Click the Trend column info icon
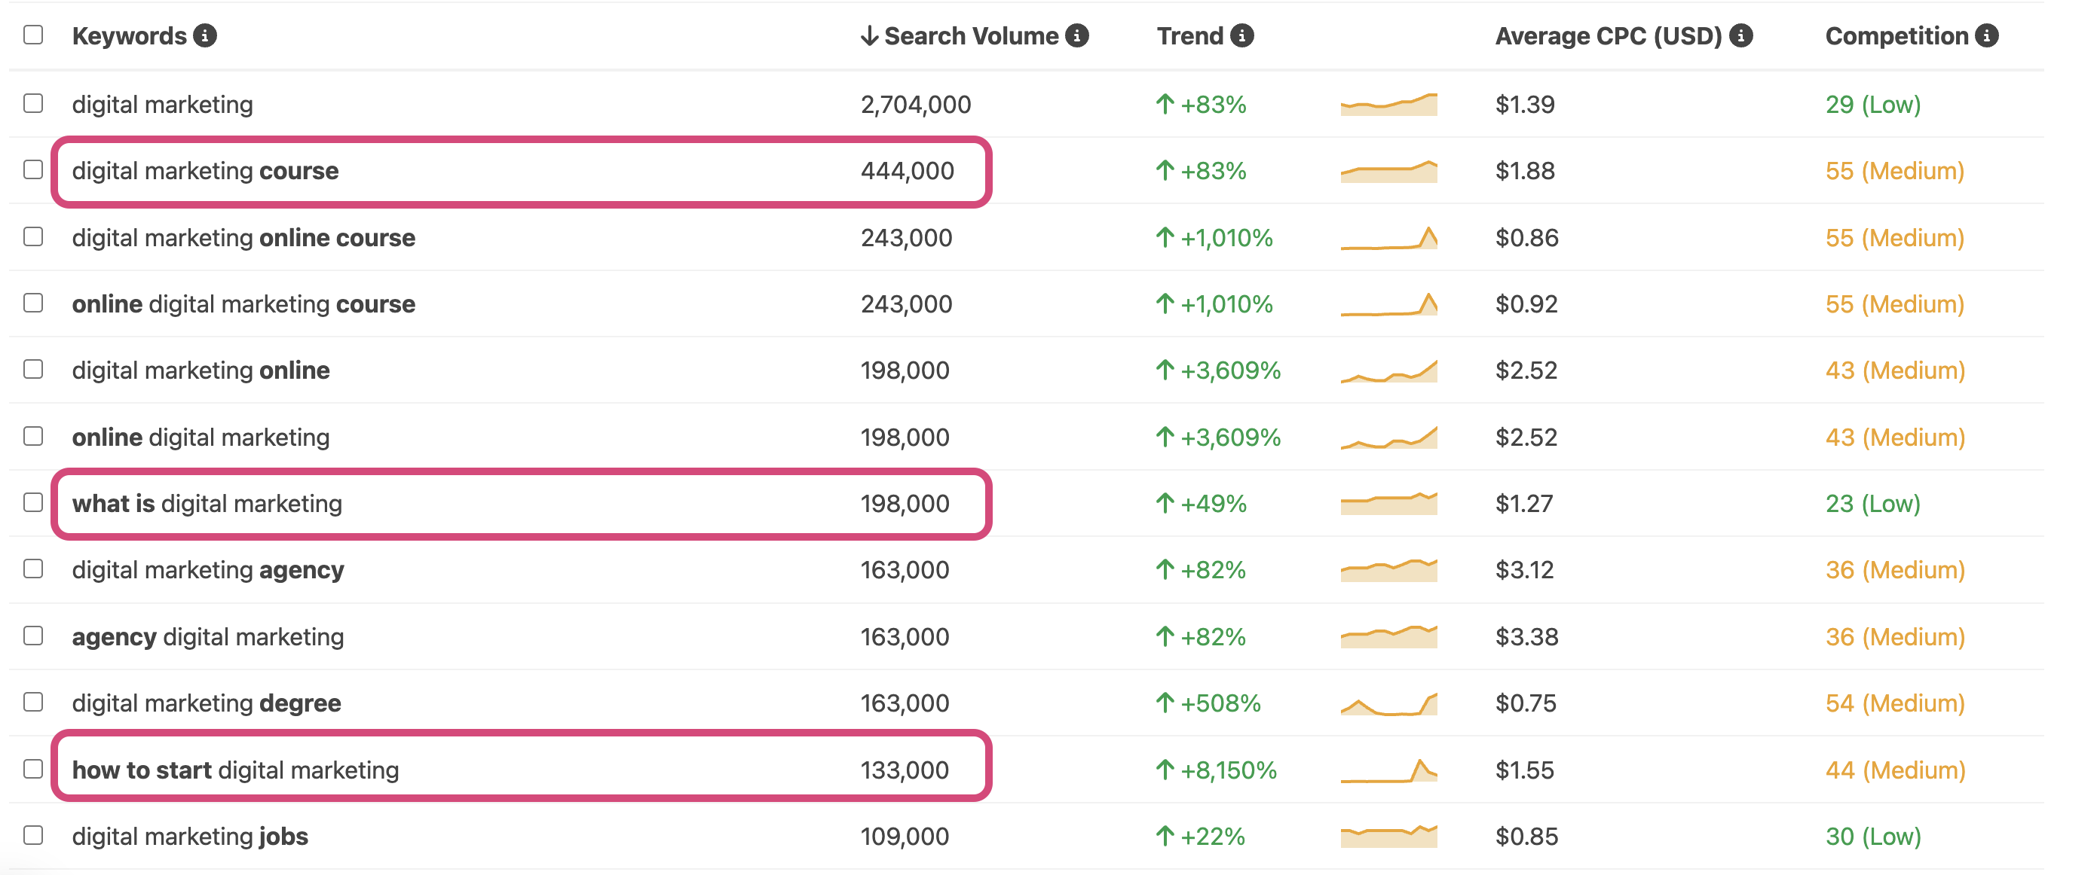 point(1242,36)
